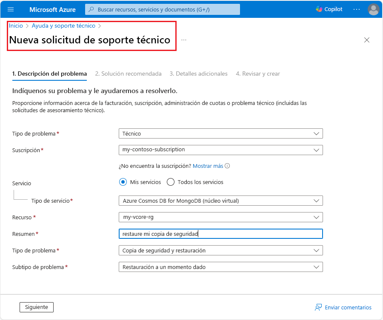Image resolution: width=383 pixels, height=320 pixels.
Task: Click the ellipsis beside the page title
Action: [x=184, y=40]
